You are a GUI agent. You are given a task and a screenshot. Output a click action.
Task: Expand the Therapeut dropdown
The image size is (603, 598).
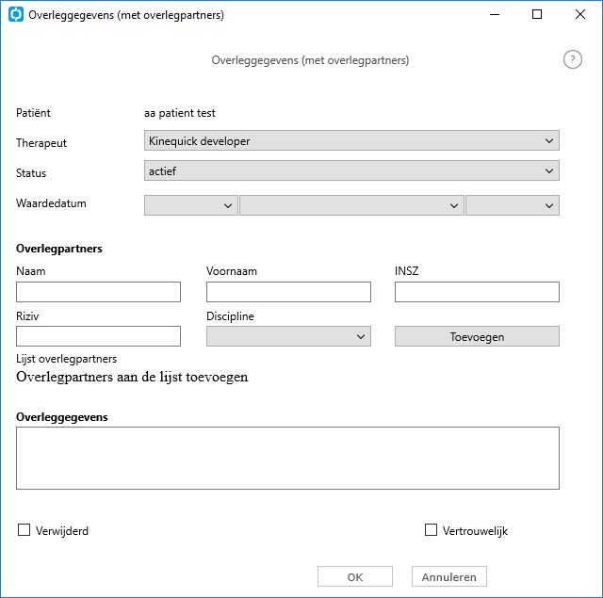click(x=351, y=140)
